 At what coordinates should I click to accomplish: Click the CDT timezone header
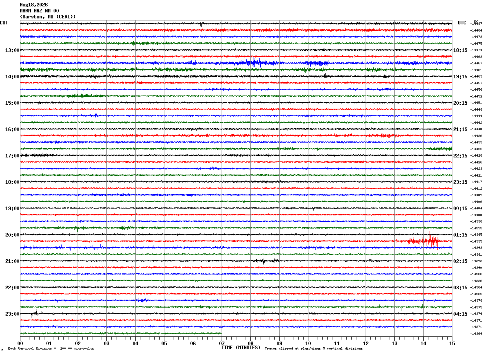pyautogui.click(x=4, y=23)
